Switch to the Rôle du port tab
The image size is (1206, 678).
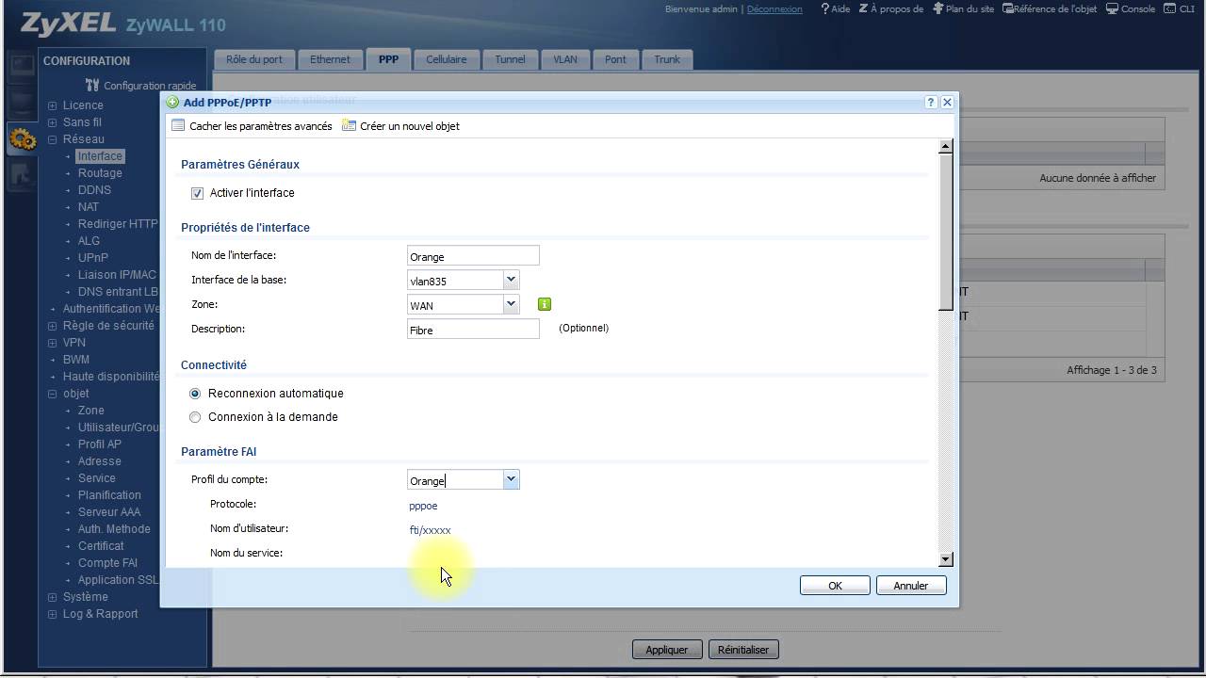tap(254, 59)
